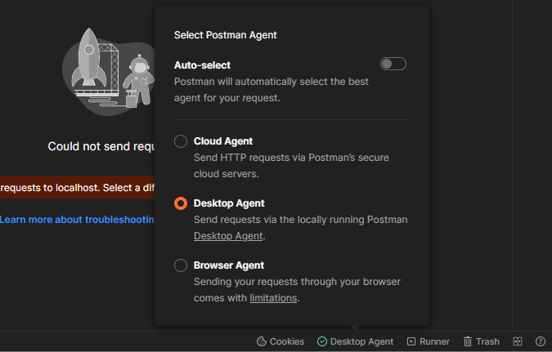Open the Trash bin icon
Screen dimensions: 552x352
pos(468,341)
